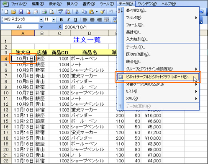Click column D header

pos(90,33)
